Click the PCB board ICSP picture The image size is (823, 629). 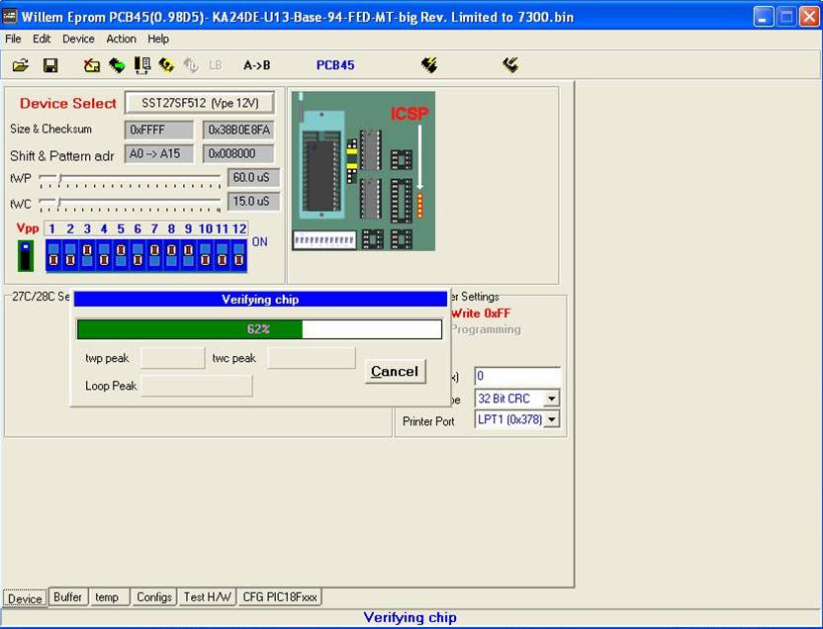(364, 171)
